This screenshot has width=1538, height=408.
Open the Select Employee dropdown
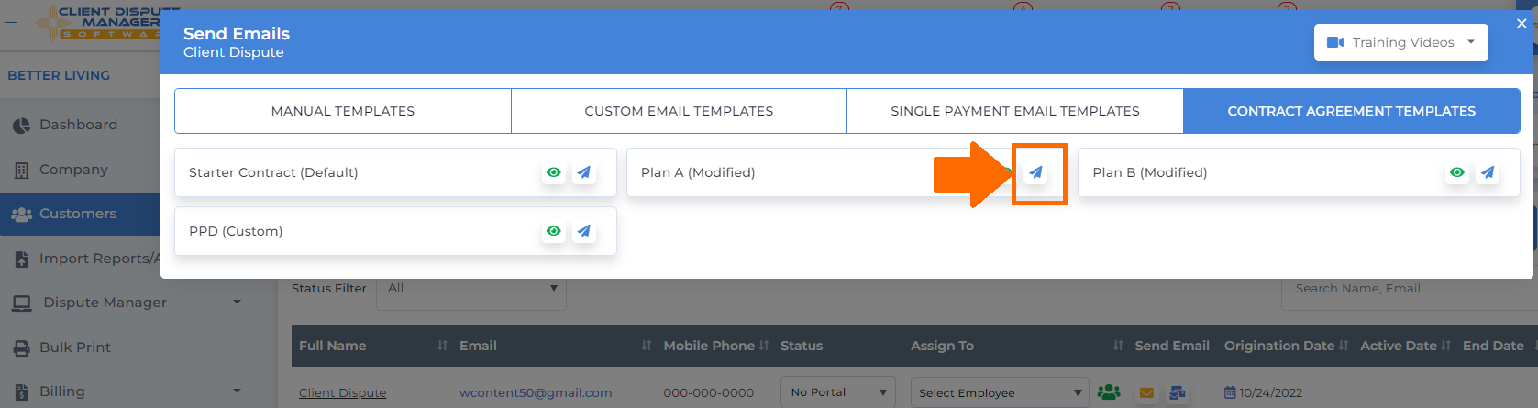coord(1000,392)
